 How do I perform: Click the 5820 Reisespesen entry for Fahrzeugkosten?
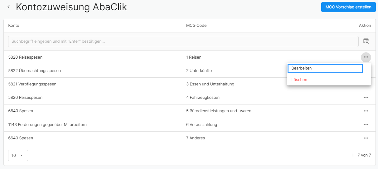tap(25, 98)
